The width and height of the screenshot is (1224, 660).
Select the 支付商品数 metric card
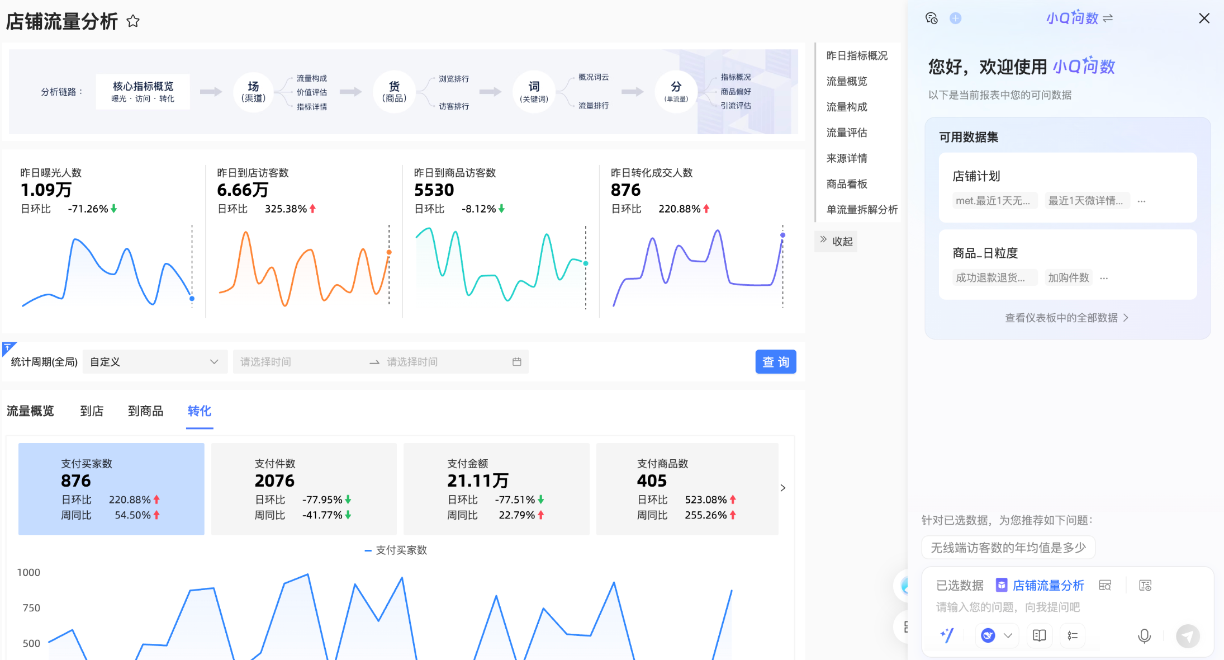pyautogui.click(x=687, y=489)
